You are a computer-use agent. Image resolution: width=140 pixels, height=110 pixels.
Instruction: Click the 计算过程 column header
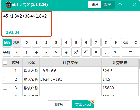70,63
